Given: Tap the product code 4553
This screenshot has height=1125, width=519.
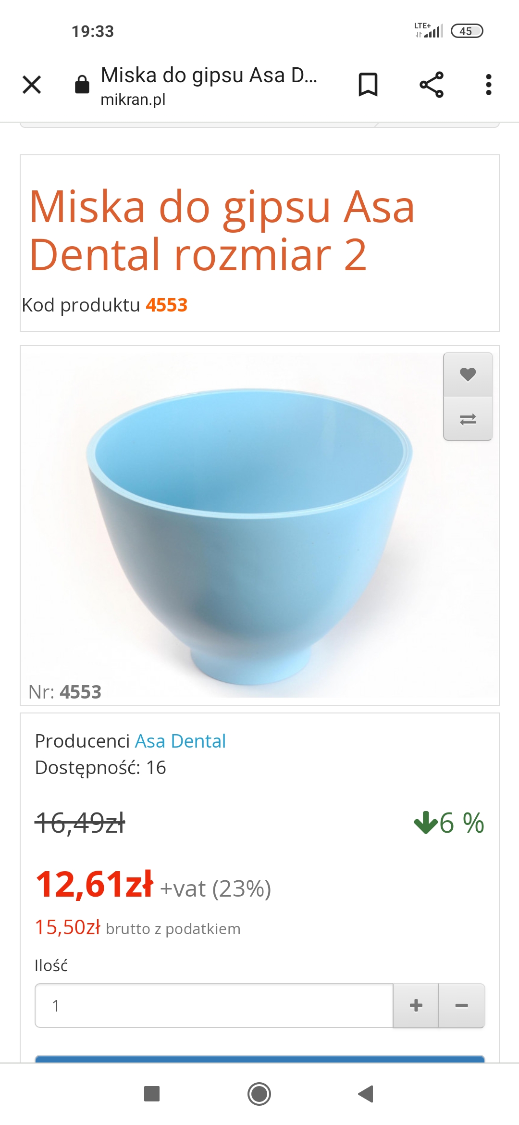Looking at the screenshot, I should (166, 305).
